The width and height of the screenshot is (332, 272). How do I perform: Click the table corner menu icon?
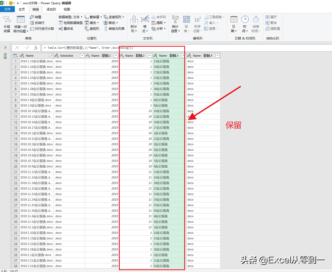pyautogui.click(x=16, y=56)
